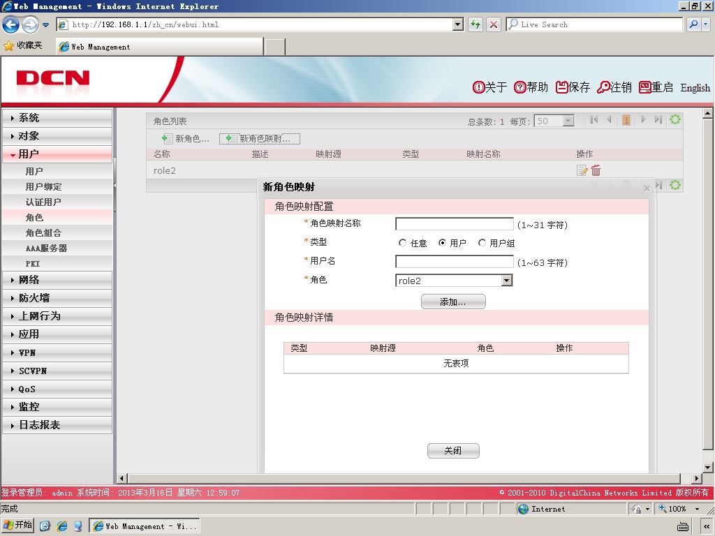Click the About (关于) icon link
The width and height of the screenshot is (715, 536).
pos(489,87)
